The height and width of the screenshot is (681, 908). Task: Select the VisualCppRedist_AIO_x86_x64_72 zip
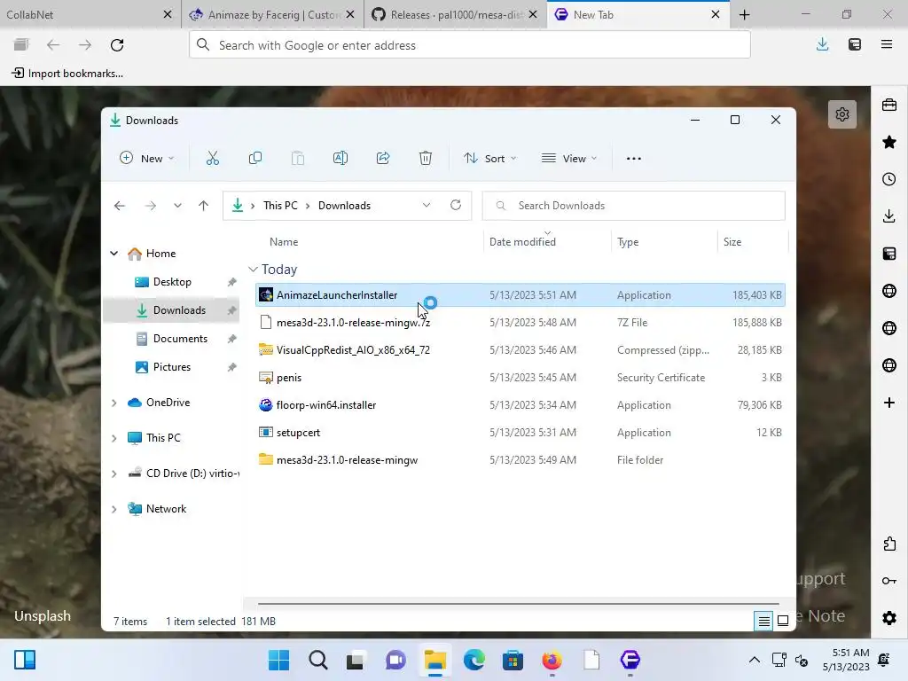click(x=520, y=349)
